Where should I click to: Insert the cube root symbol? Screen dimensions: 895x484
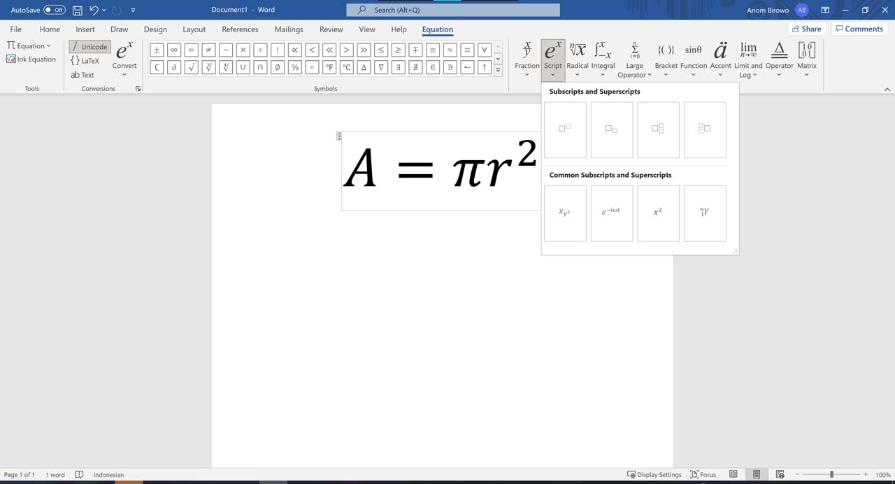click(208, 67)
